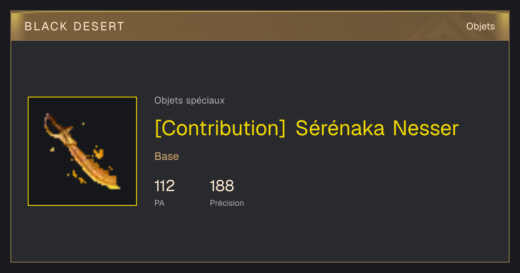Click the DESERT word in the header
Screen dimensions: 520x273
tap(99, 26)
